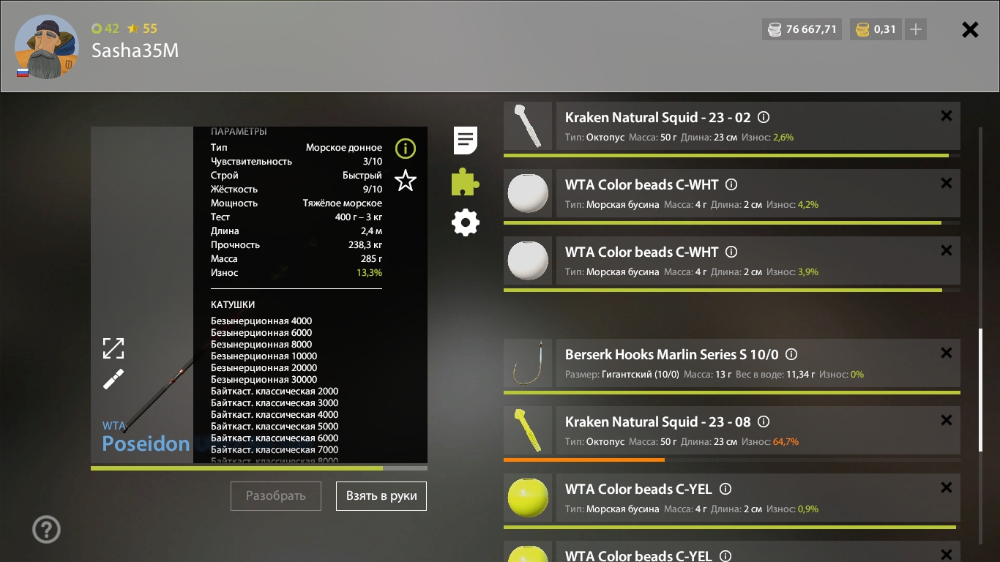The width and height of the screenshot is (1000, 562).
Task: Click the plus icon to add gold coins
Action: 915,30
